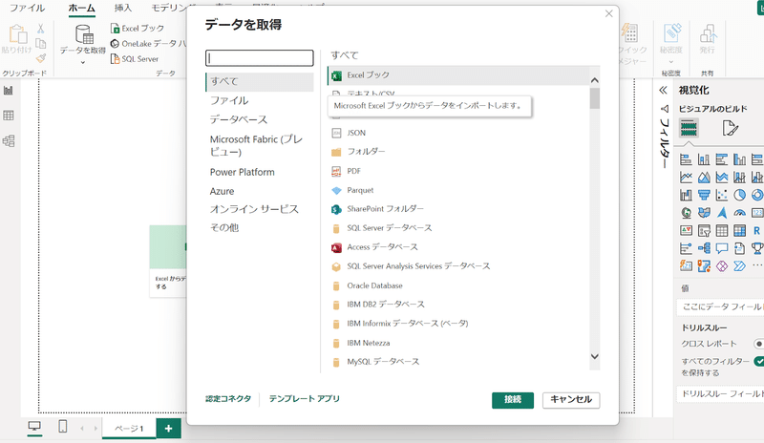Viewport: 764px width, 443px height.
Task: Select the gauge visual
Action: pyautogui.click(x=739, y=213)
